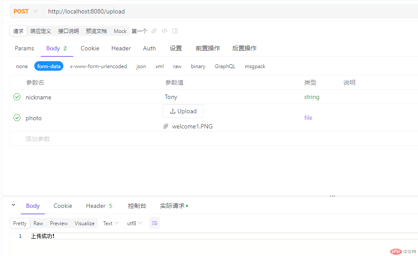Switch to the Mock tab

coord(120,31)
